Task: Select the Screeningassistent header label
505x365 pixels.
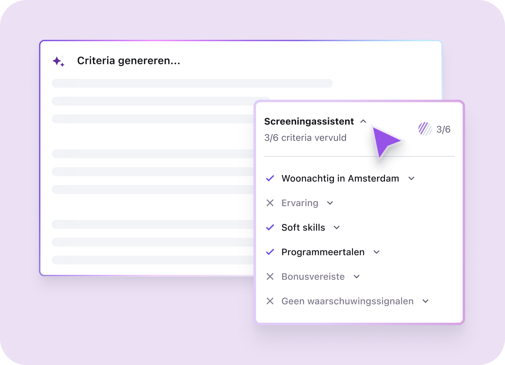Action: 309,121
